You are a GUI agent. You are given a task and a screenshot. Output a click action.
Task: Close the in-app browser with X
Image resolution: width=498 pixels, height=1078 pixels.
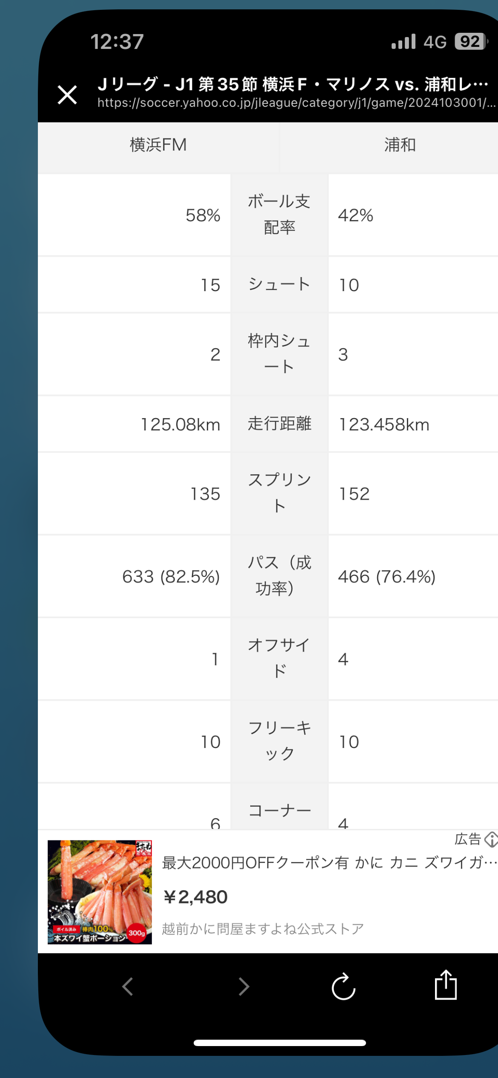point(67,95)
